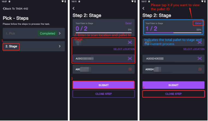Remove the scanned pallet on the 0 / 2 screen

pos(130,69)
